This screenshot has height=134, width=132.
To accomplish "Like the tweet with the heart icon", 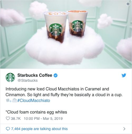I will 8,118.
